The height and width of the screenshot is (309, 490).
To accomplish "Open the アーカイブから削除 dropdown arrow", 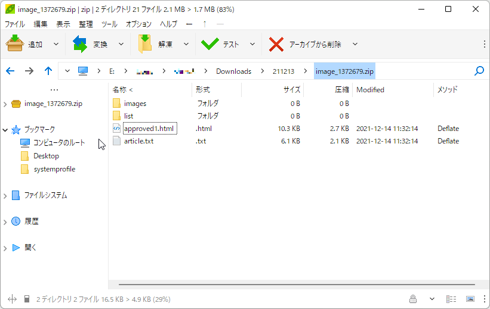I will [x=355, y=44].
